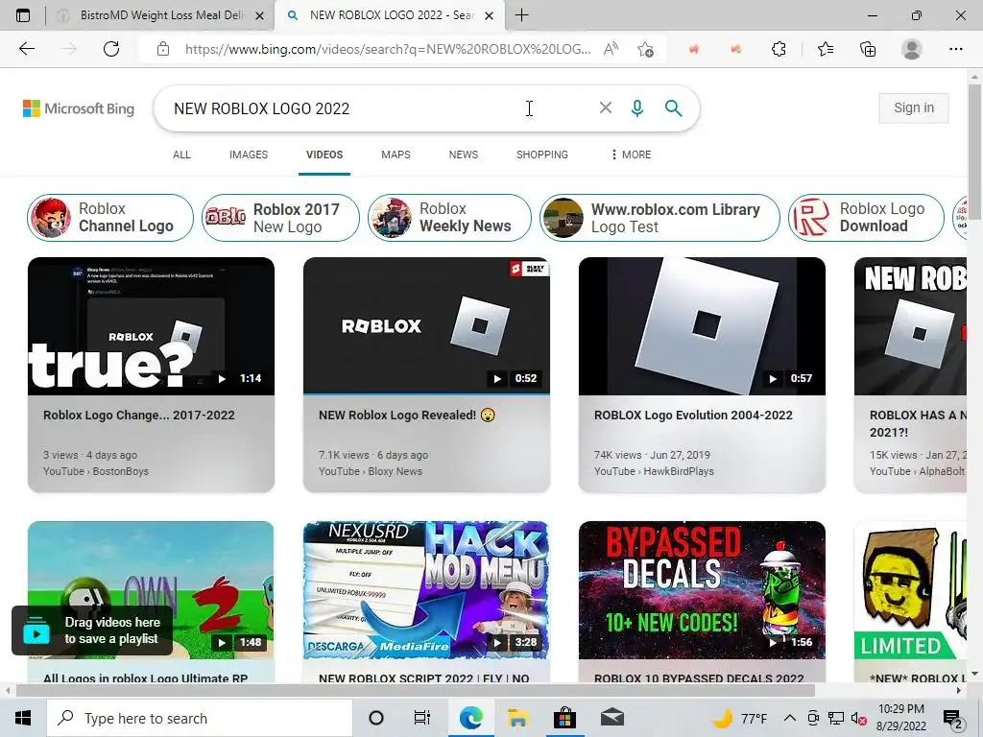Click the browser address bar URL
Image resolution: width=983 pixels, height=737 pixels.
[388, 49]
